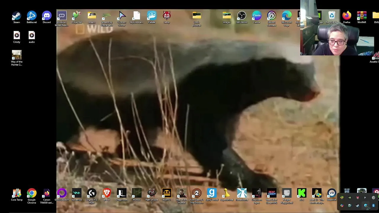Select the Atari 50 Anniversary shortcut
379x213 pixels.
tap(317, 196)
